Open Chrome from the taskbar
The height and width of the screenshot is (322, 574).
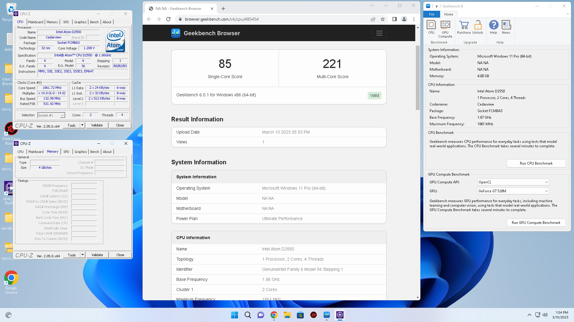274,315
